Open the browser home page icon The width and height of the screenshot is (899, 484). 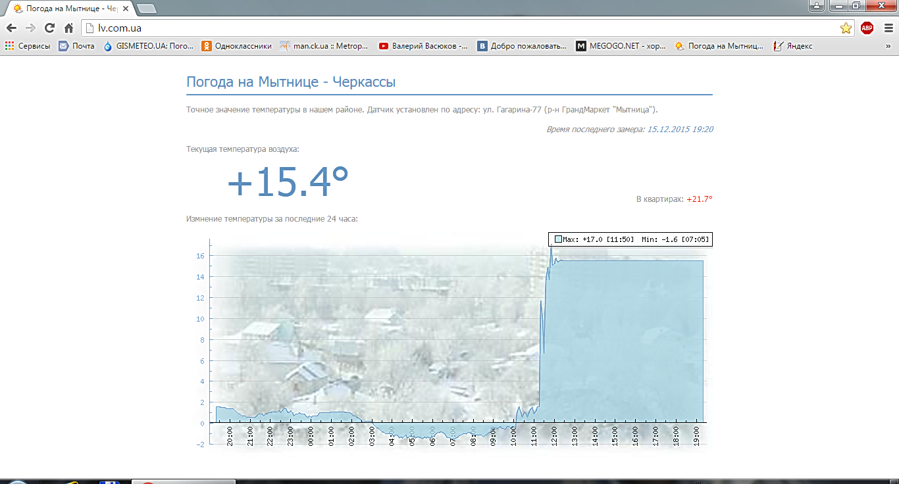[68, 28]
